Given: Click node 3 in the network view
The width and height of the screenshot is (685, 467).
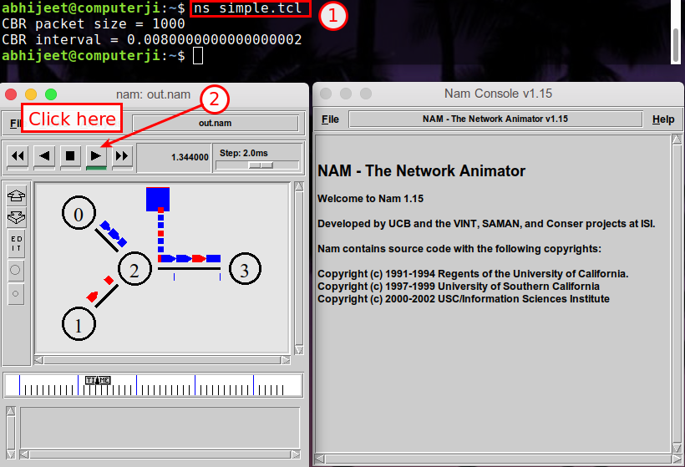Looking at the screenshot, I should tap(244, 269).
